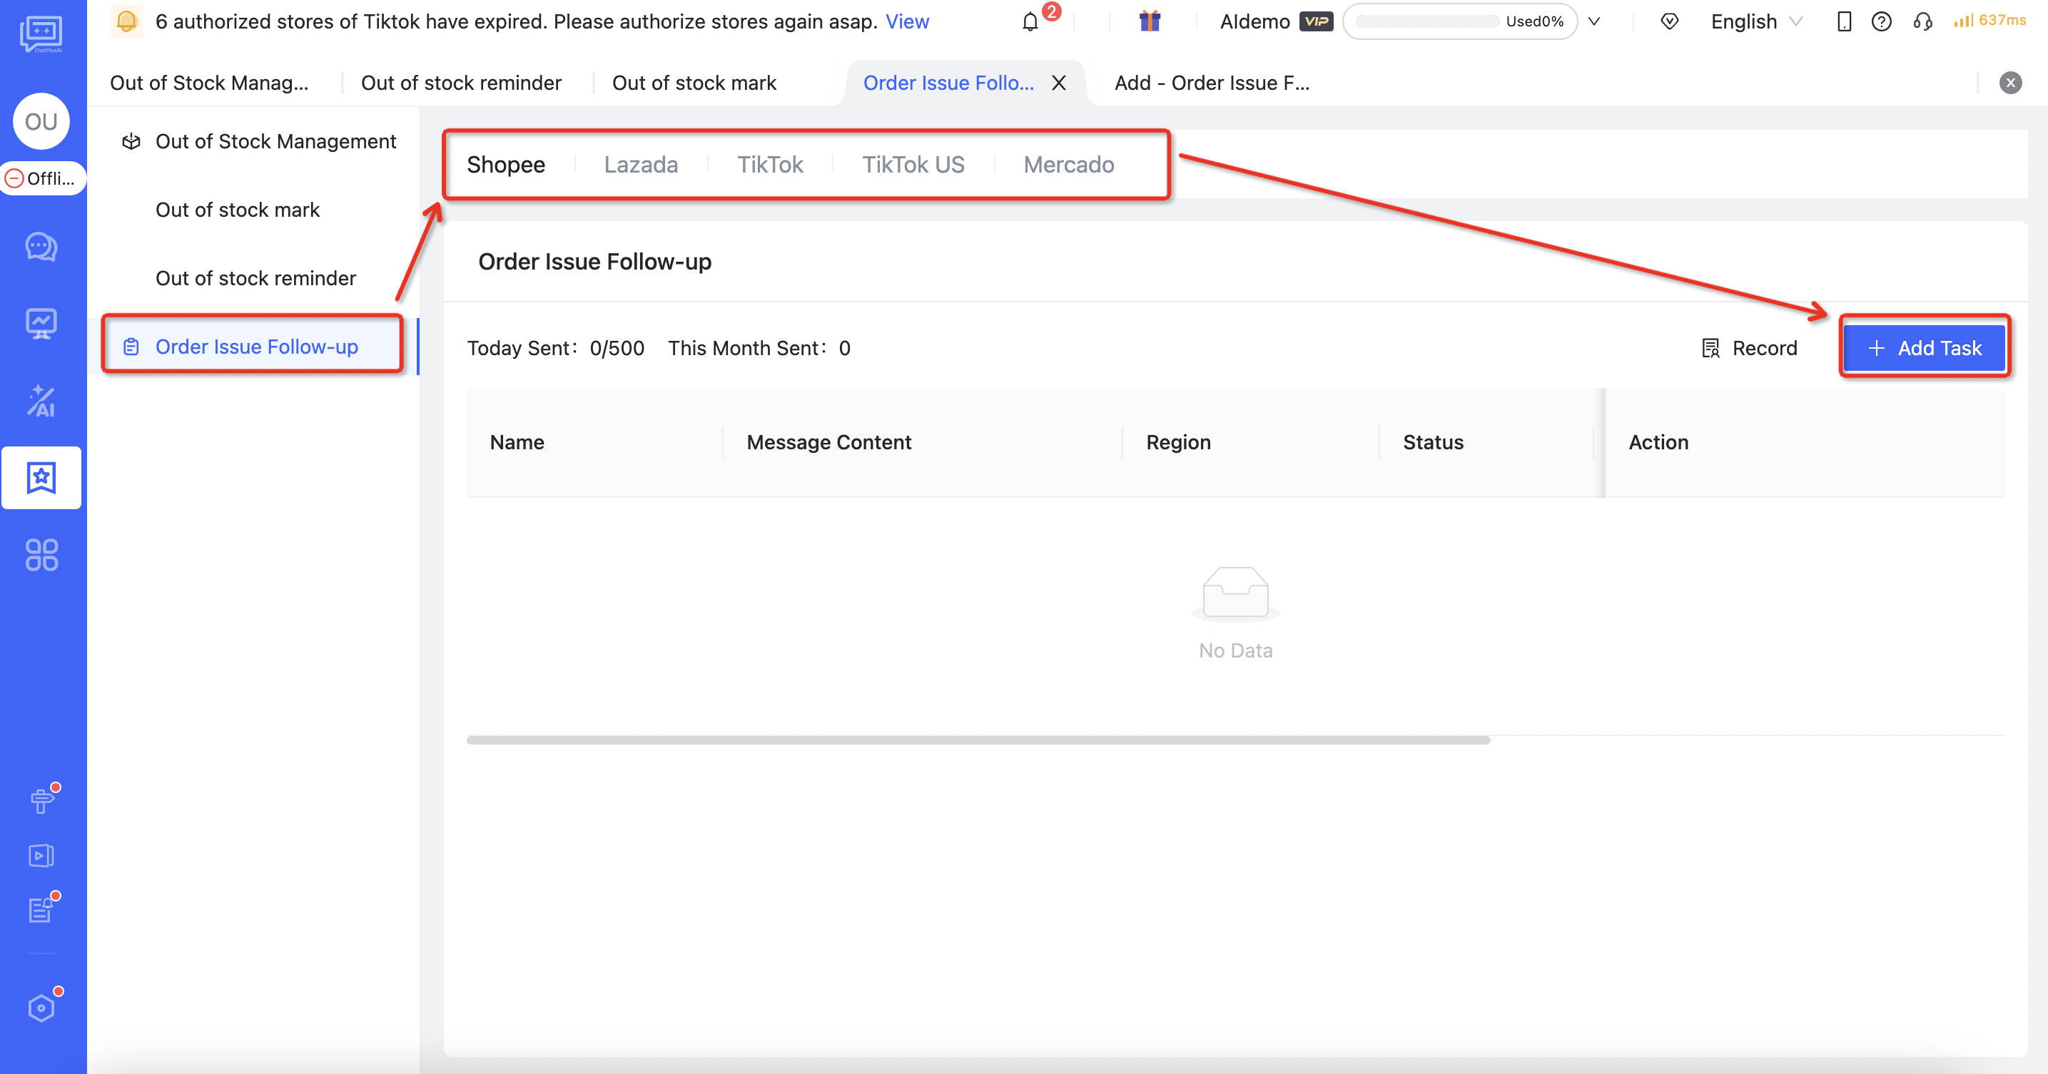Open the OU user avatar

coord(41,121)
